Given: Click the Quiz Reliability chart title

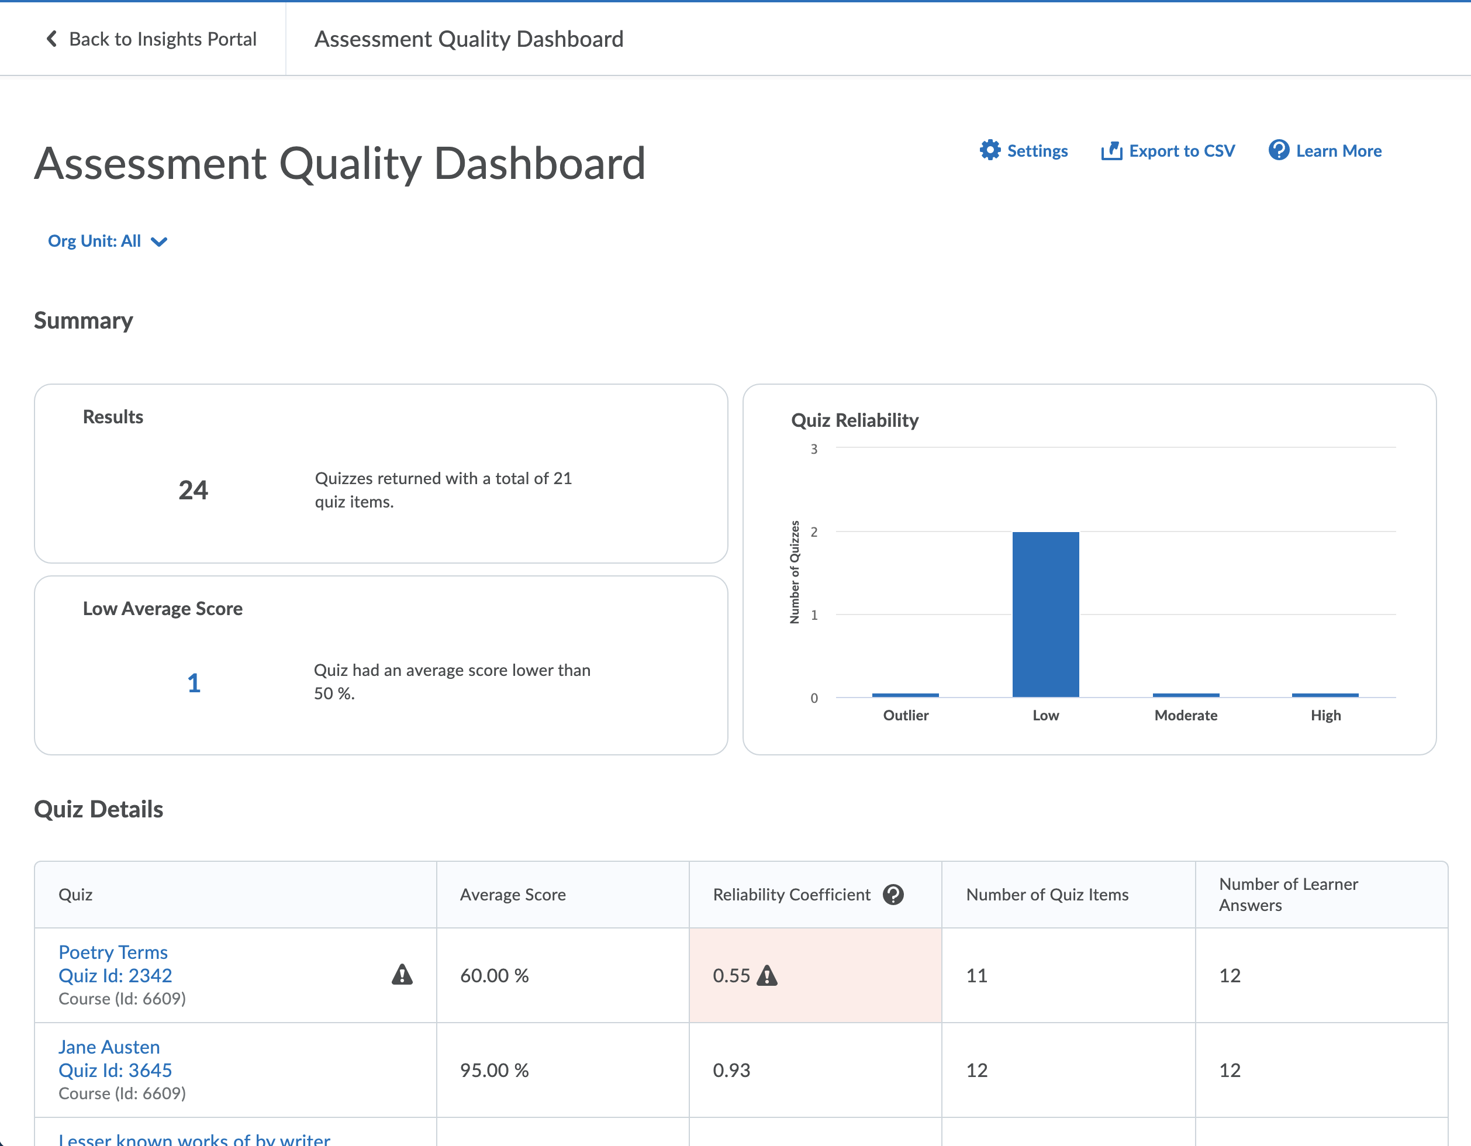Looking at the screenshot, I should (855, 420).
